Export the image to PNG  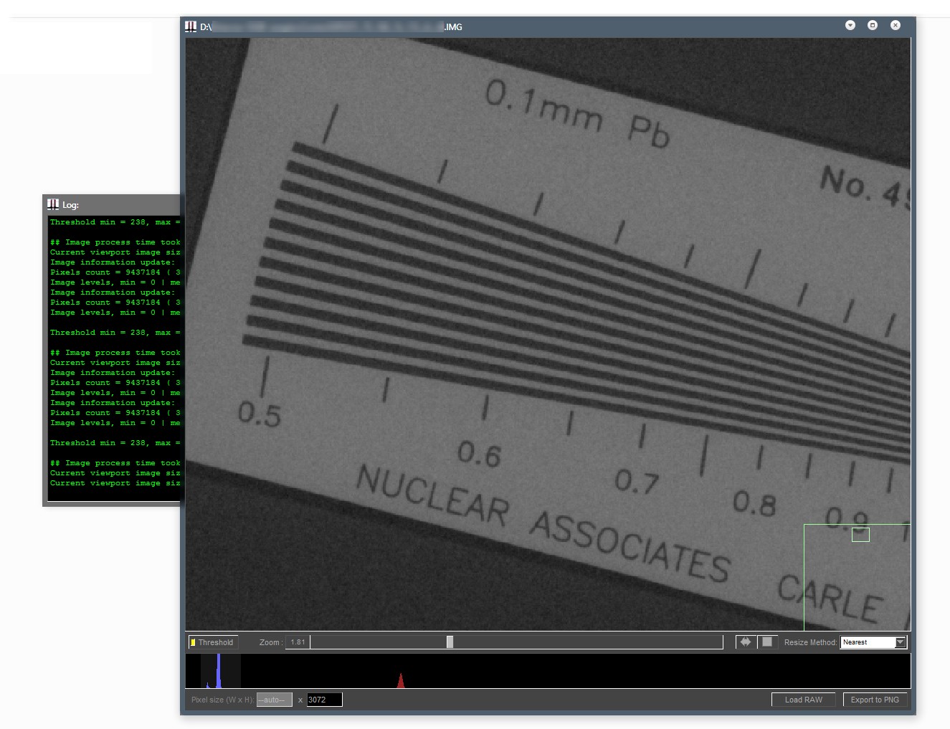pos(875,699)
